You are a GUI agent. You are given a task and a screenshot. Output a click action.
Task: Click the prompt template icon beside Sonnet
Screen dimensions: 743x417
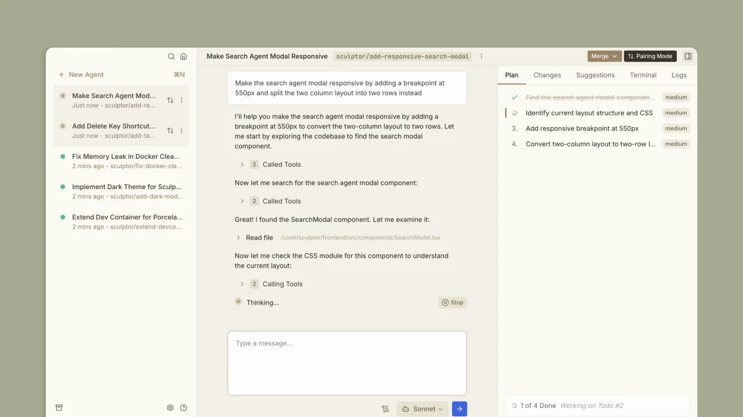(385, 409)
